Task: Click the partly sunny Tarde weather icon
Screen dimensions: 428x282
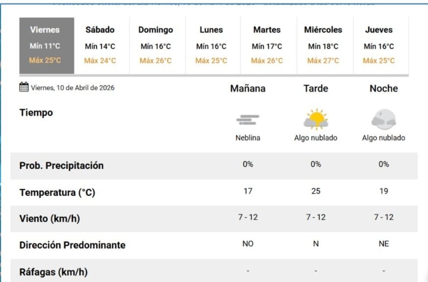Action: click(316, 119)
